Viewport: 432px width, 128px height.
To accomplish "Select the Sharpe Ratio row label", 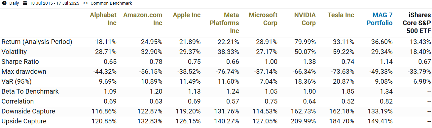I will tap(20, 62).
